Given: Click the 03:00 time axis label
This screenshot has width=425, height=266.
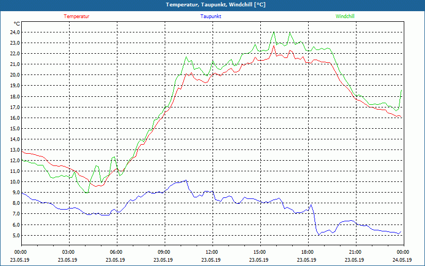Looking at the screenshot, I should point(70,252).
